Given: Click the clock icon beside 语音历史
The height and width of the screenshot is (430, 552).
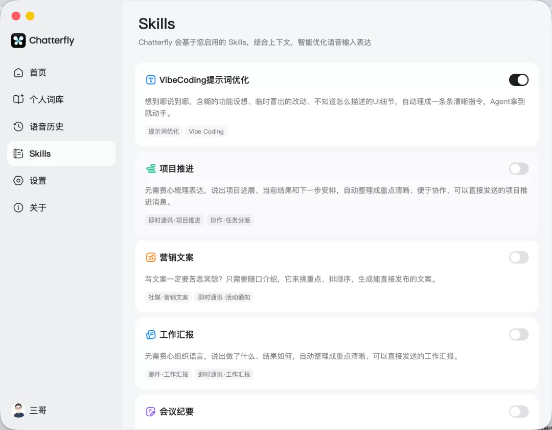Looking at the screenshot, I should [x=18, y=126].
